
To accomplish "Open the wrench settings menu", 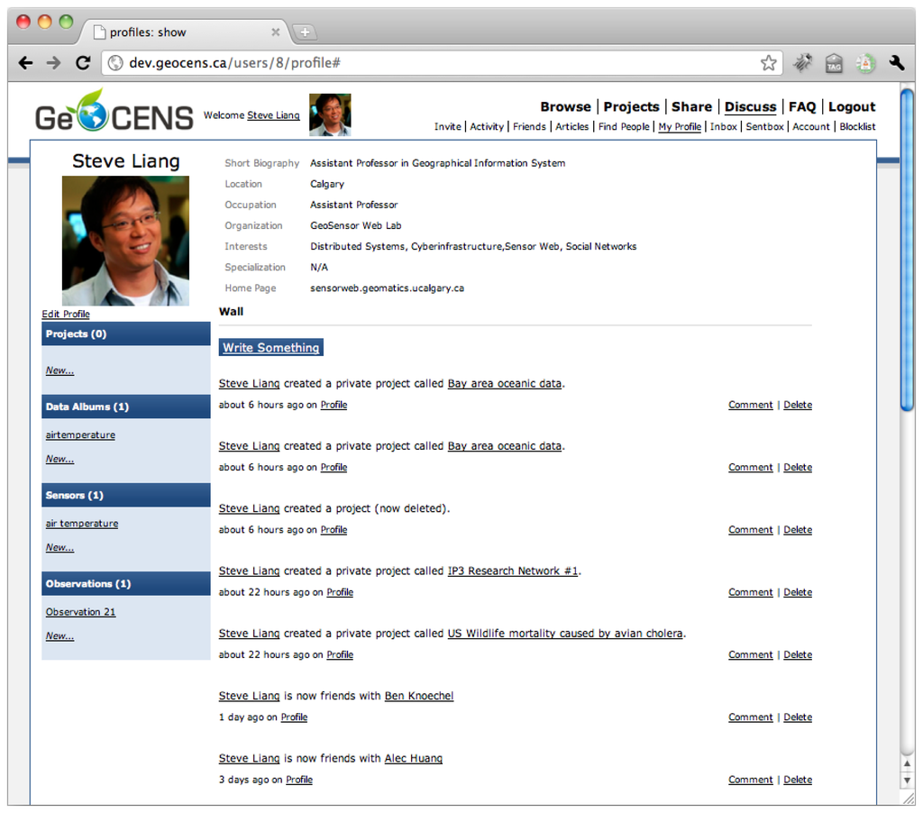I will pos(896,63).
